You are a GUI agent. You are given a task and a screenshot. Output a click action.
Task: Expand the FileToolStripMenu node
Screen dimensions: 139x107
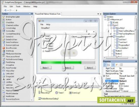coord(114,34)
